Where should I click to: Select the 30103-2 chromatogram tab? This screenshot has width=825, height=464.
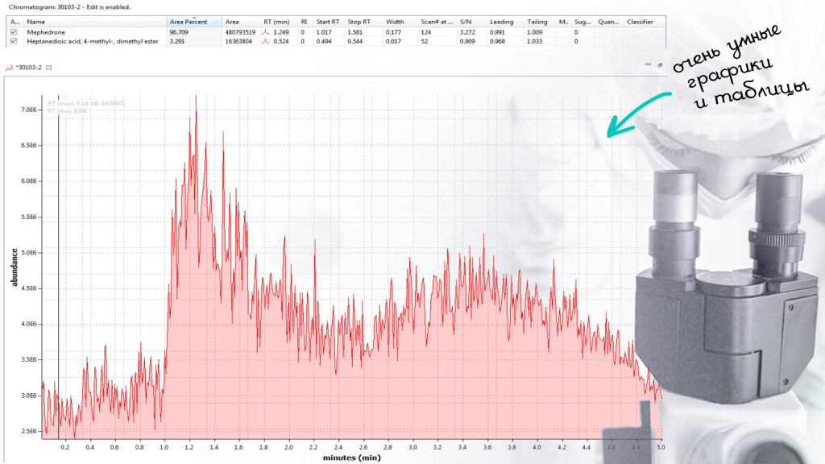coord(30,68)
